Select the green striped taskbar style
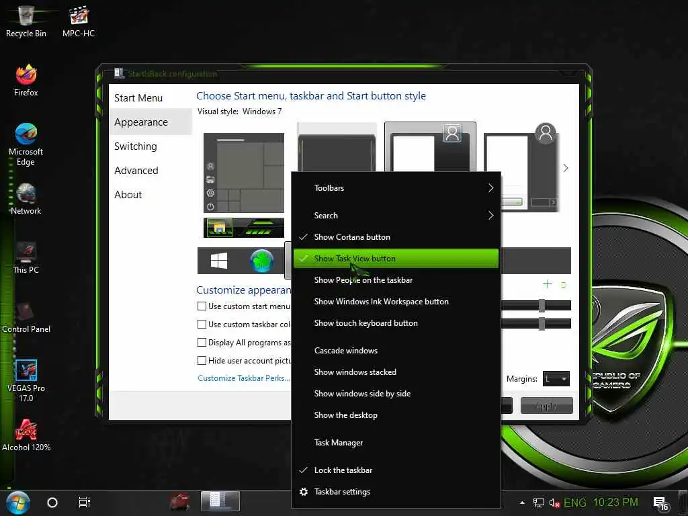 point(260,228)
